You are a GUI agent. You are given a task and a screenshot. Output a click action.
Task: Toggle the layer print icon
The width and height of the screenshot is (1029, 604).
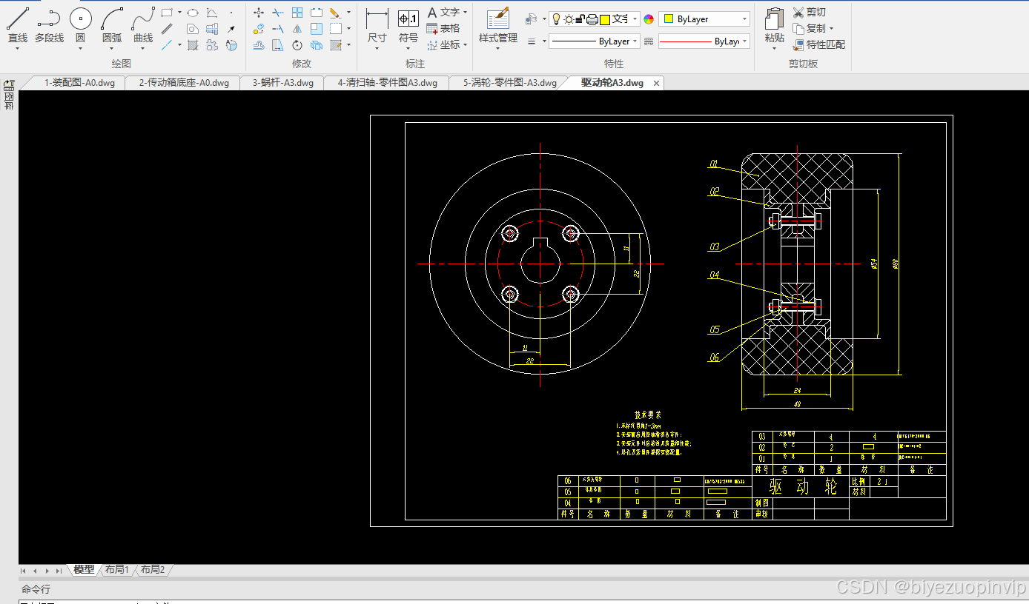(x=592, y=19)
